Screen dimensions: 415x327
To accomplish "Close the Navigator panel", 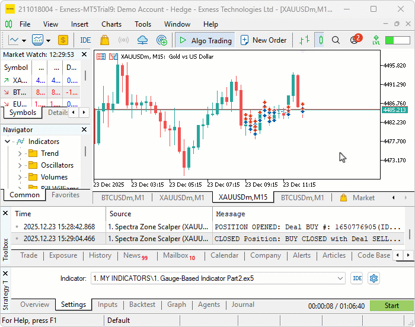I will pyautogui.click(x=84, y=130).
